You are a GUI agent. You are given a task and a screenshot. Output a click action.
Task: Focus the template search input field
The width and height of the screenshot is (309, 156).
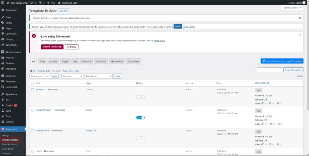tap(270, 70)
